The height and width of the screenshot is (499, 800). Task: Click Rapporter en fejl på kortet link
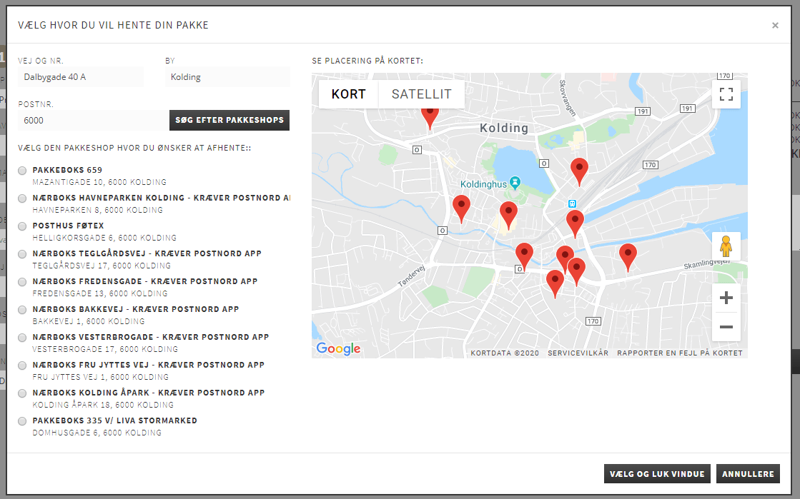(680, 353)
